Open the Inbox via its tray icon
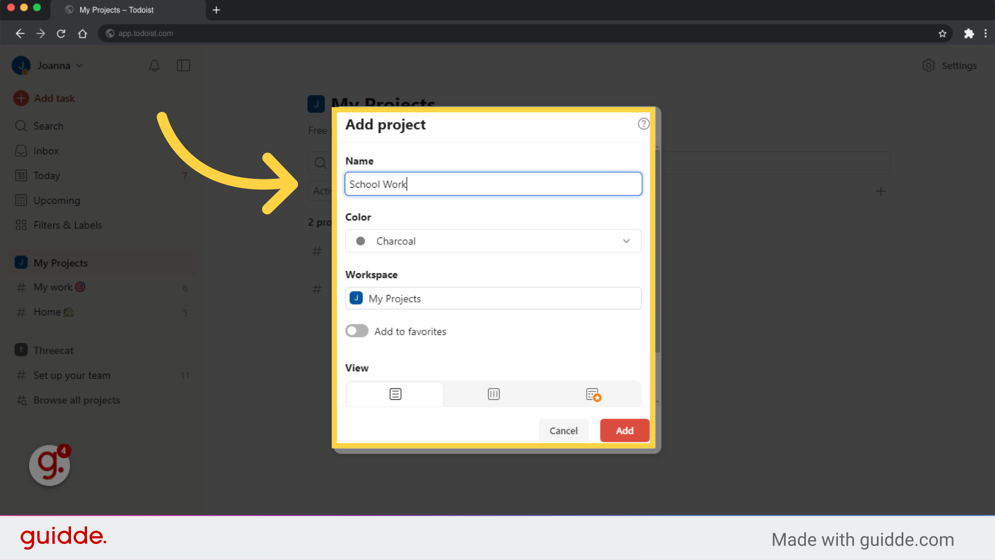The width and height of the screenshot is (995, 560). coord(21,150)
